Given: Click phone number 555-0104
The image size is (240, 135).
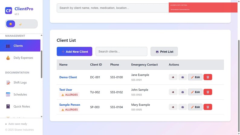Looking at the screenshot, I should click(116, 107).
